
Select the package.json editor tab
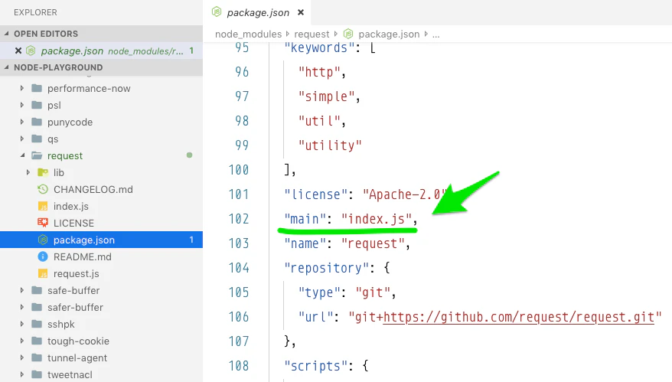[x=258, y=12]
